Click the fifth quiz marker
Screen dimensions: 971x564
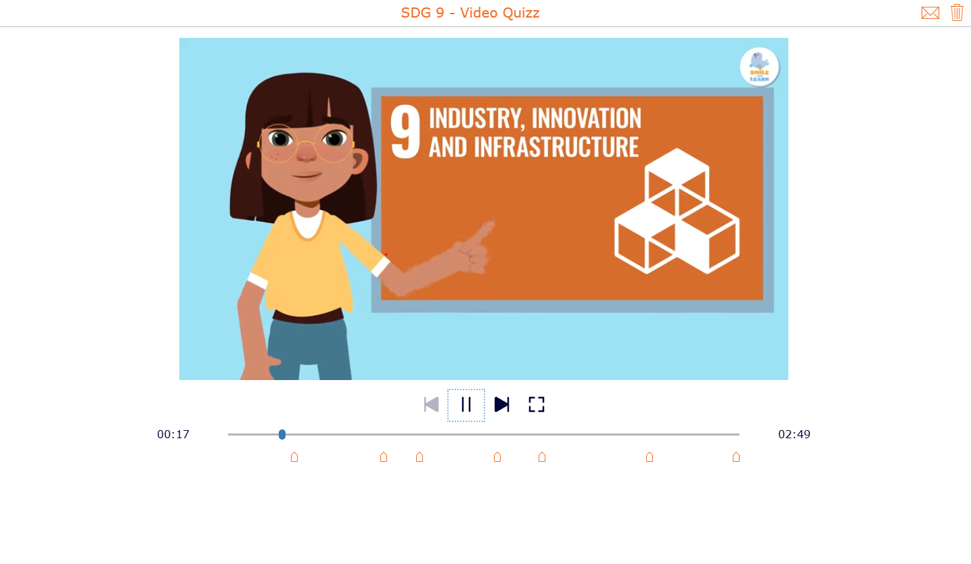[x=542, y=457]
